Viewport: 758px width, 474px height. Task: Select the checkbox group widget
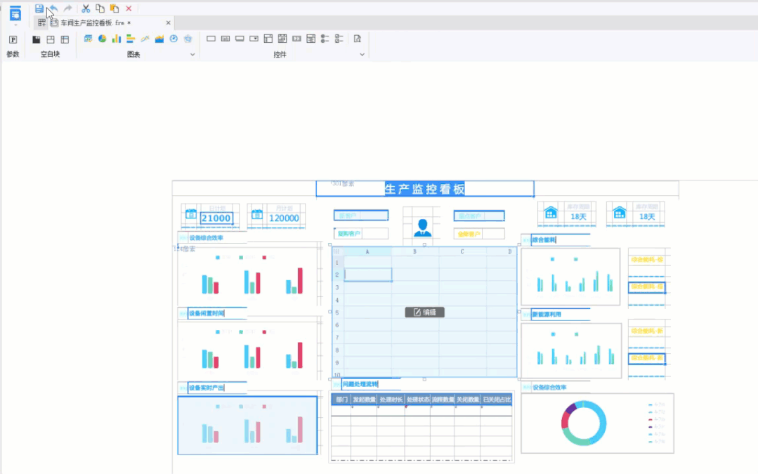pos(339,39)
